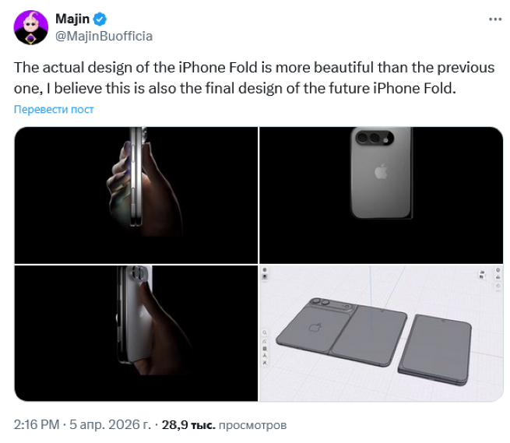Click the Apple logo on the gray phone back
Screen dimensions: 510x443
[x=381, y=171]
